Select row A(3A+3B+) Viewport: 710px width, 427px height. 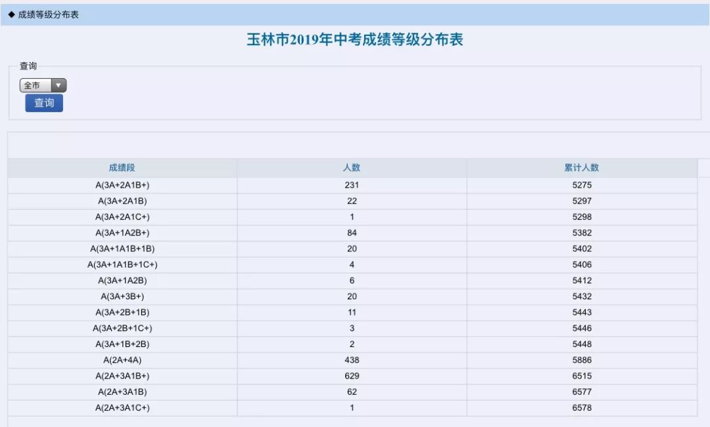click(352, 296)
